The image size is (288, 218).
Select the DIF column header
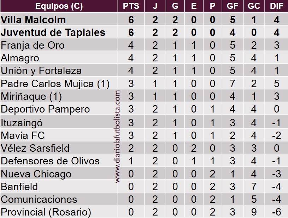pyautogui.click(x=276, y=6)
